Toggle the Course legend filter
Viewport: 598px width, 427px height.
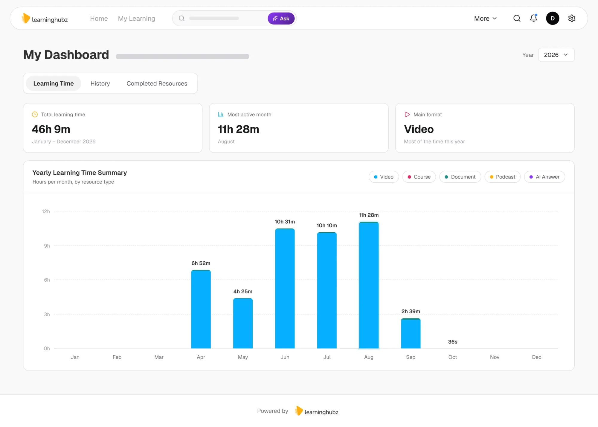[419, 177]
